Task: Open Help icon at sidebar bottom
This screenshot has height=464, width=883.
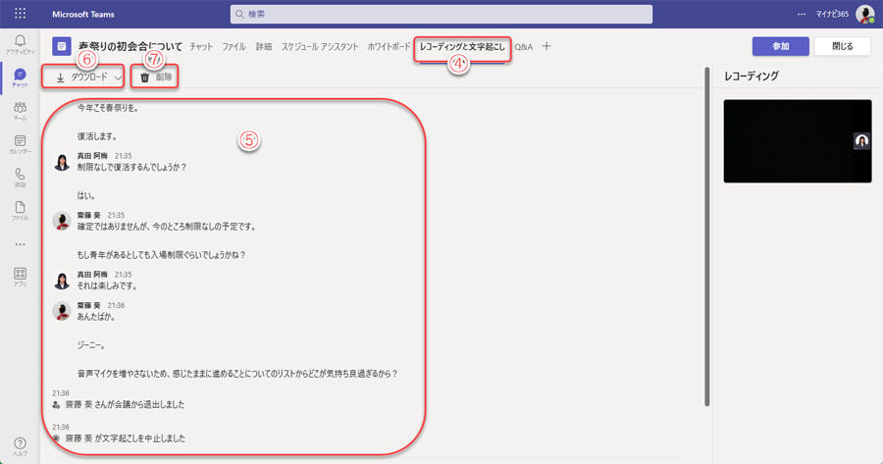Action: click(20, 446)
